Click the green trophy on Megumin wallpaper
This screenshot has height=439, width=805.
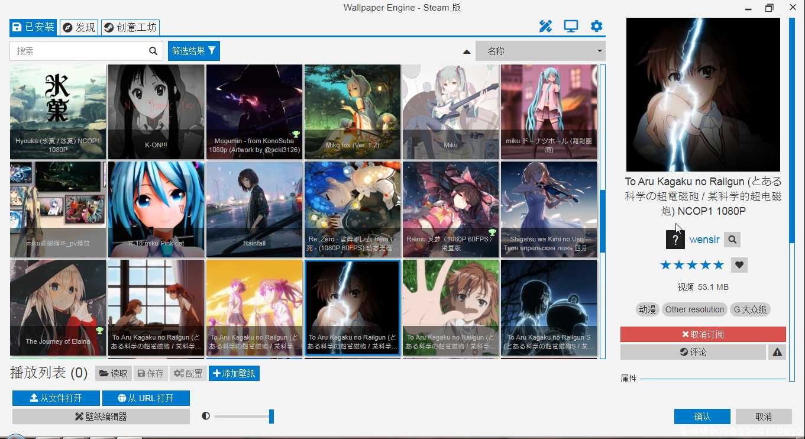click(296, 134)
